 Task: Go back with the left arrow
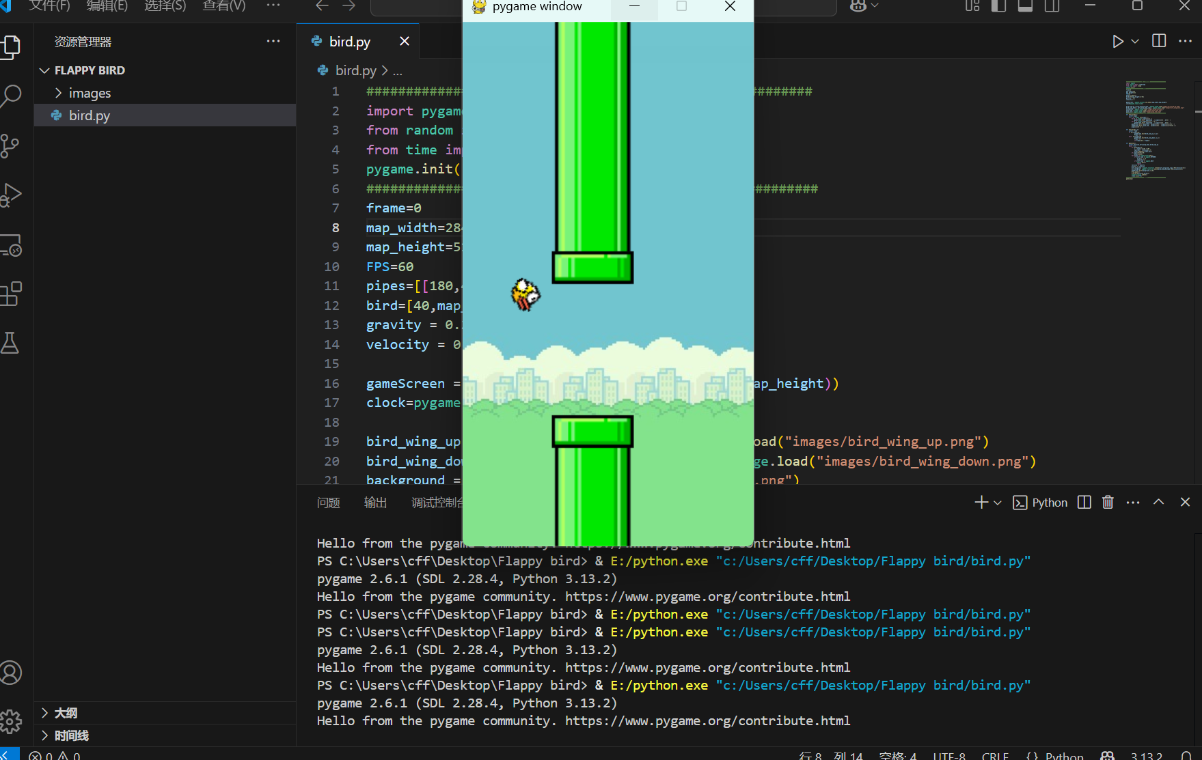coord(323,6)
